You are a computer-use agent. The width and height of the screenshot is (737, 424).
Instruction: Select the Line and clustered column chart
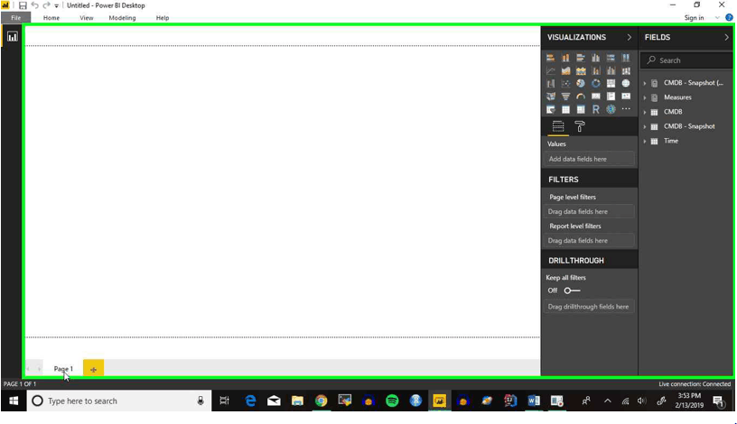pos(611,71)
